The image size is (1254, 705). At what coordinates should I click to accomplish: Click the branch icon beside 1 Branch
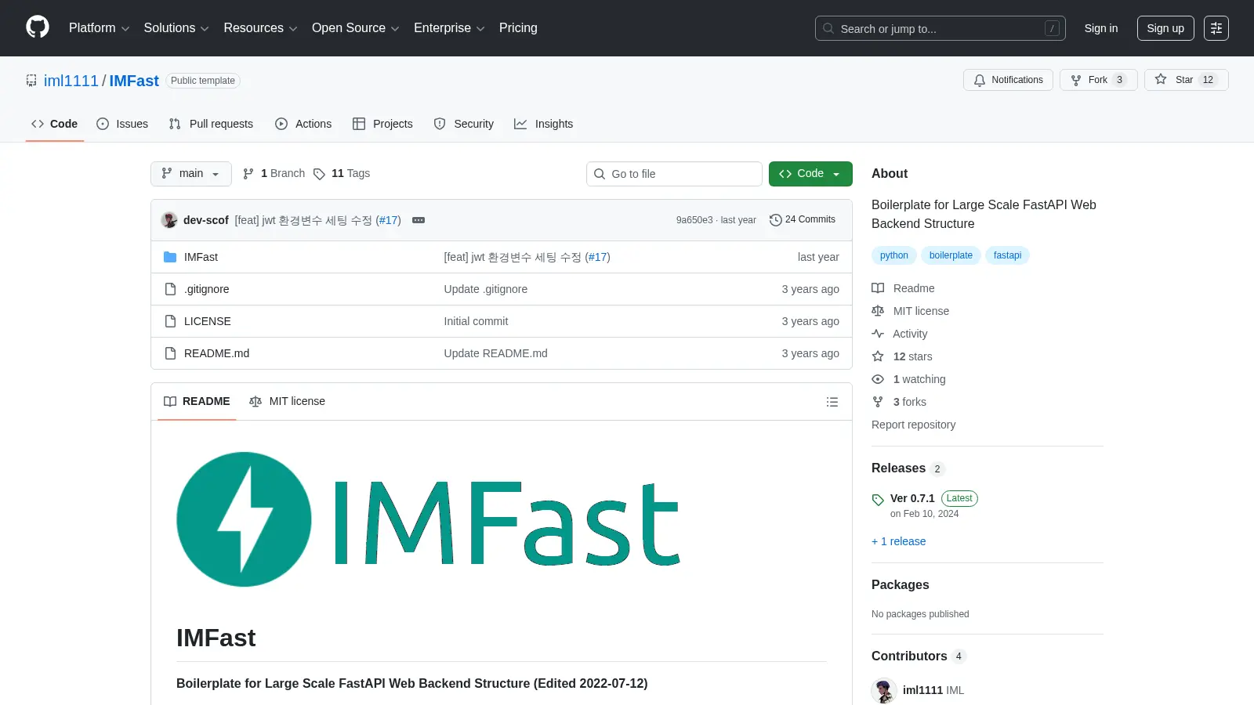248,174
